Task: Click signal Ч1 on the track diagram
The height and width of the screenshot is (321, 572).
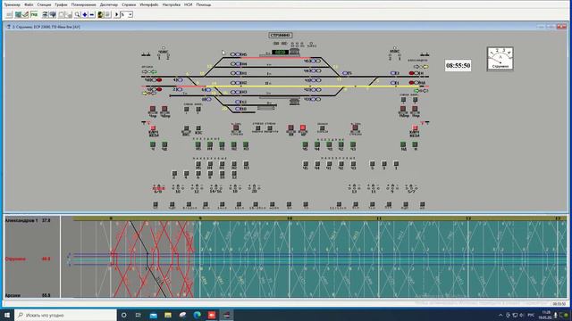Action: [313, 80]
